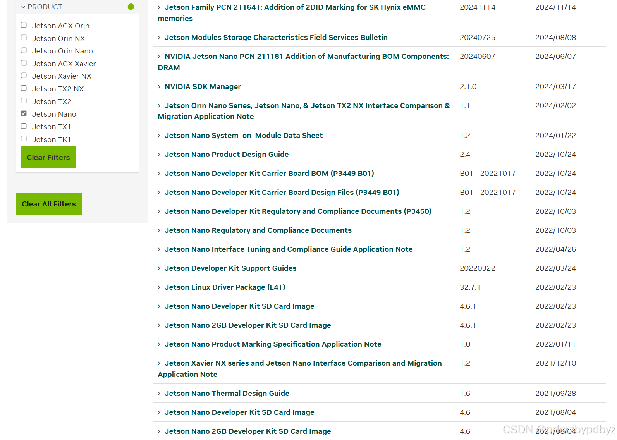617x440 pixels.
Task: Click the Jetson Nano filter label
Action: pyautogui.click(x=54, y=114)
